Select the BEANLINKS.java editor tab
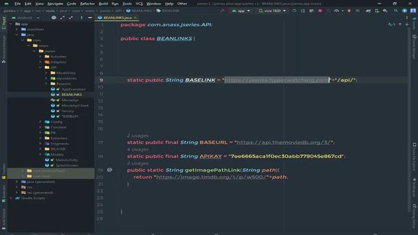 point(117,18)
